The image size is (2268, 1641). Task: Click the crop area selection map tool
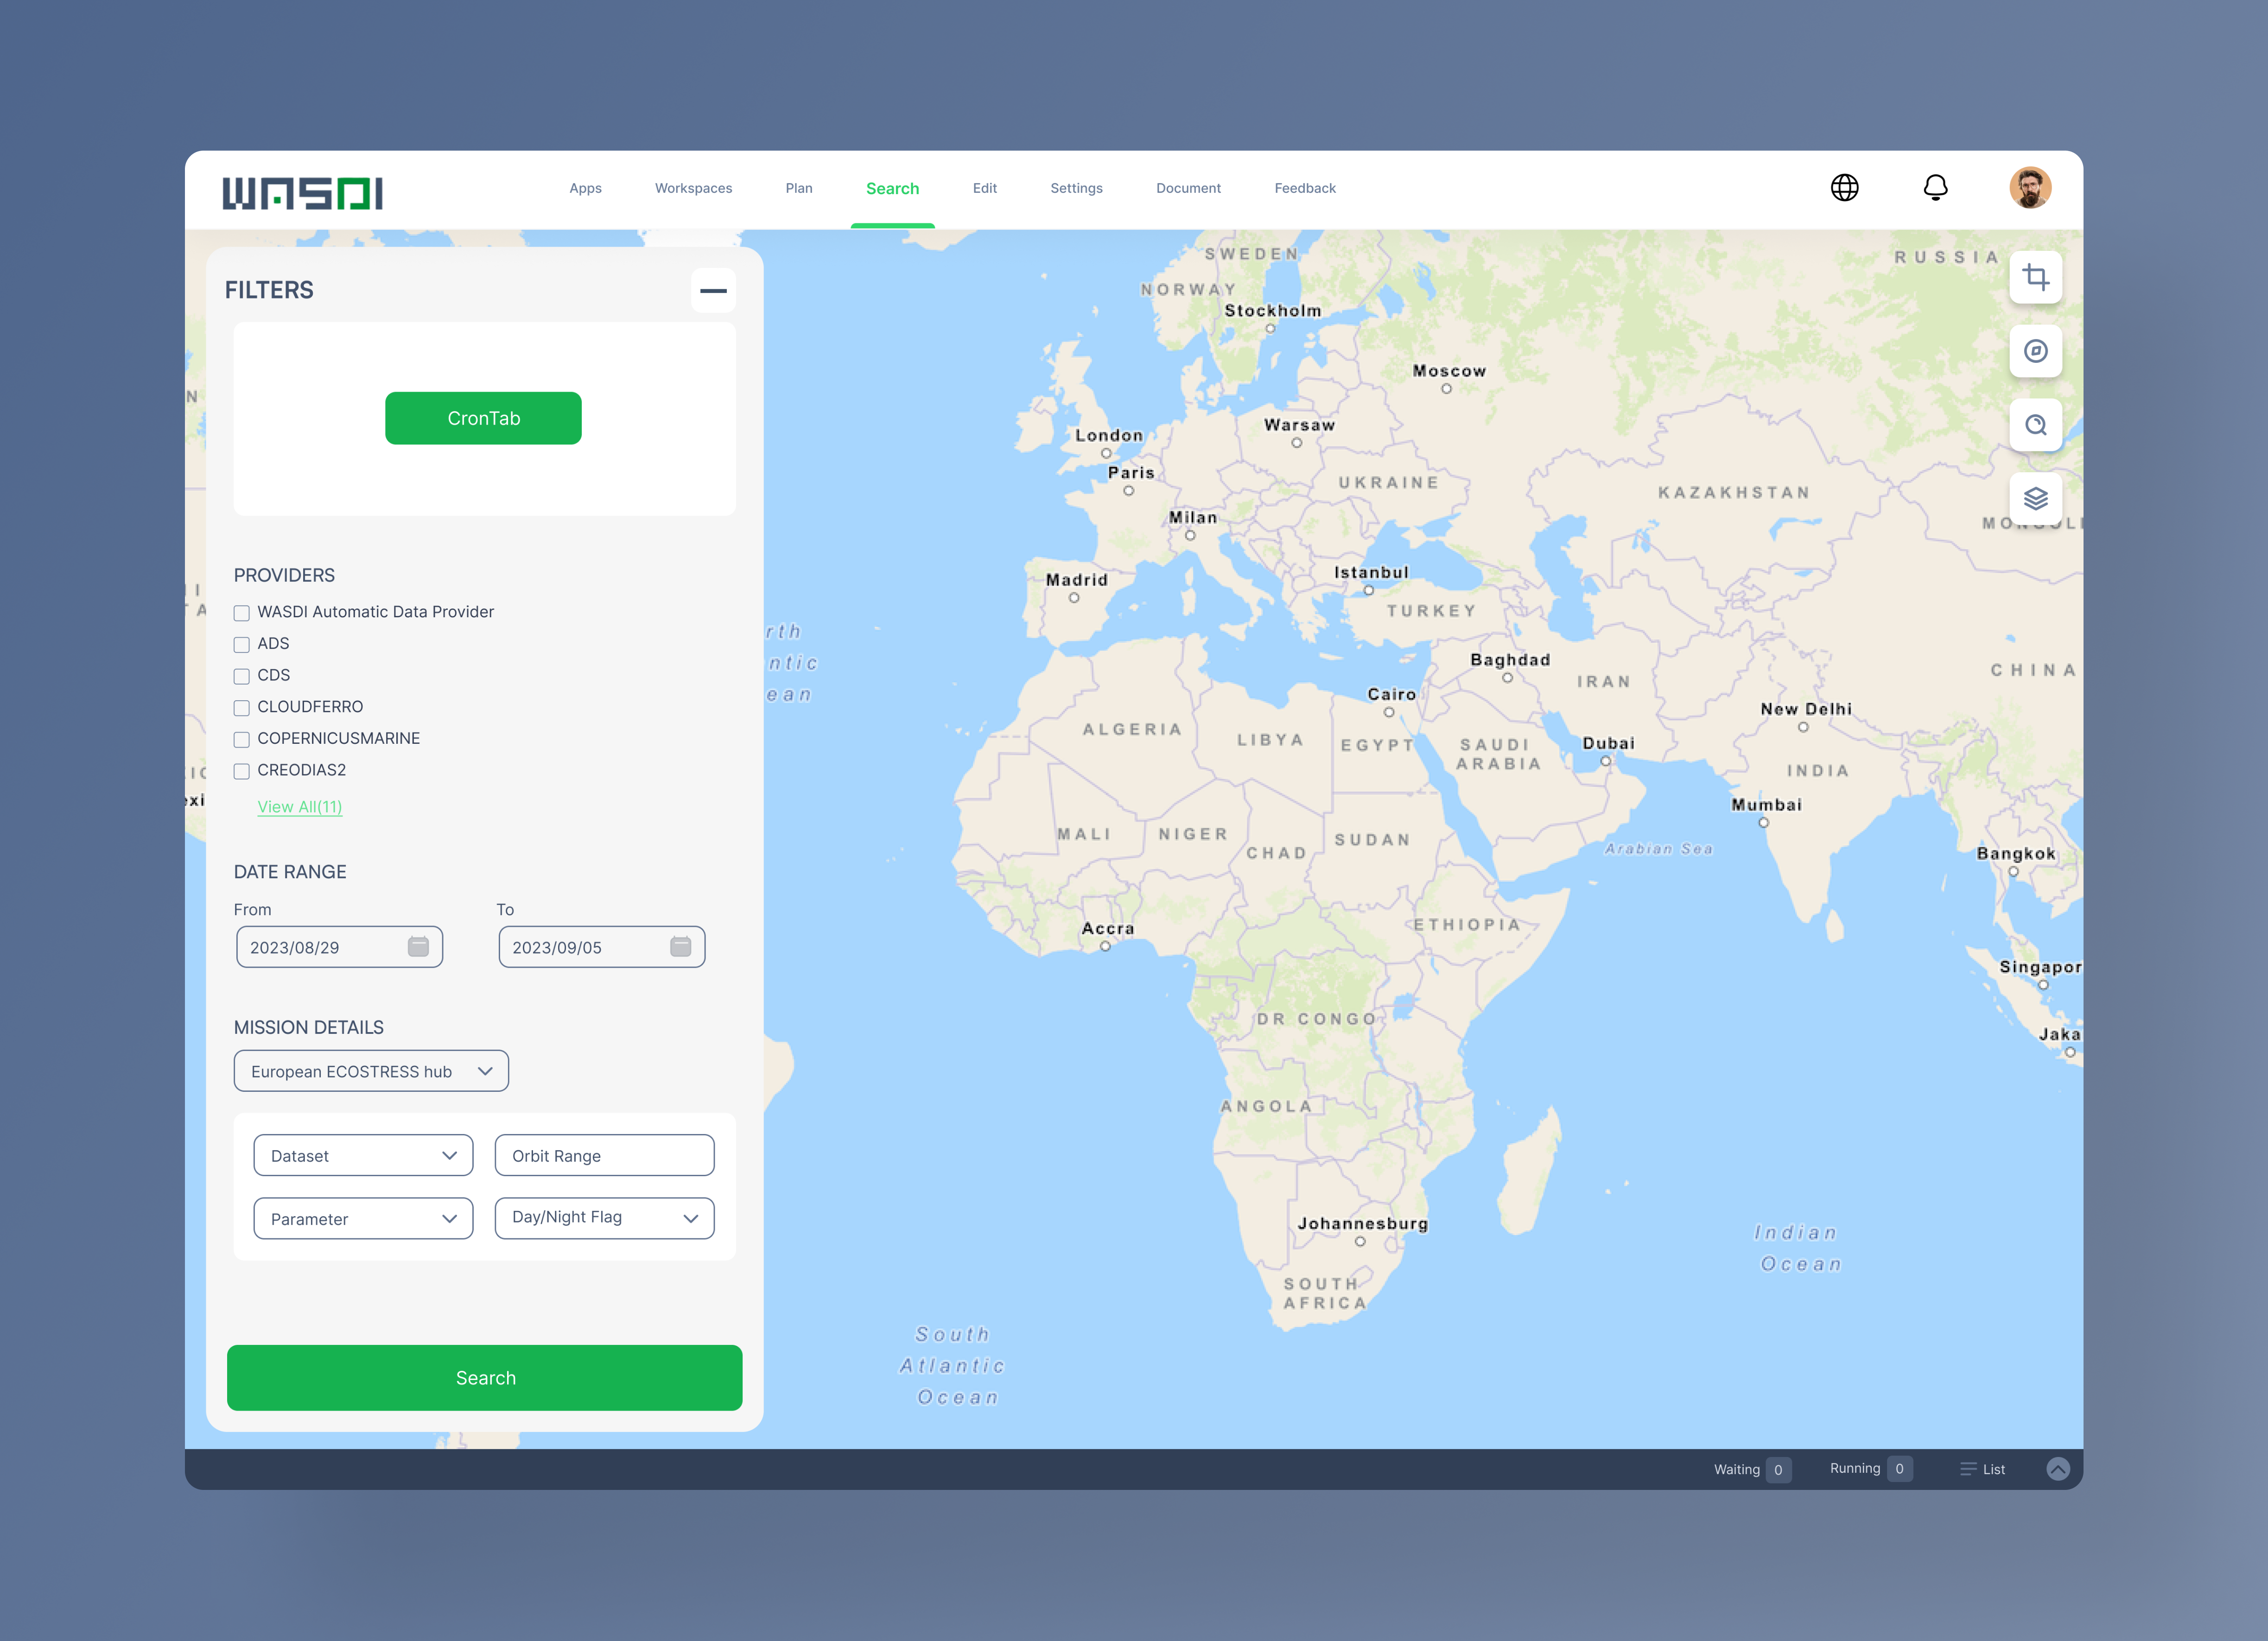coord(2035,277)
